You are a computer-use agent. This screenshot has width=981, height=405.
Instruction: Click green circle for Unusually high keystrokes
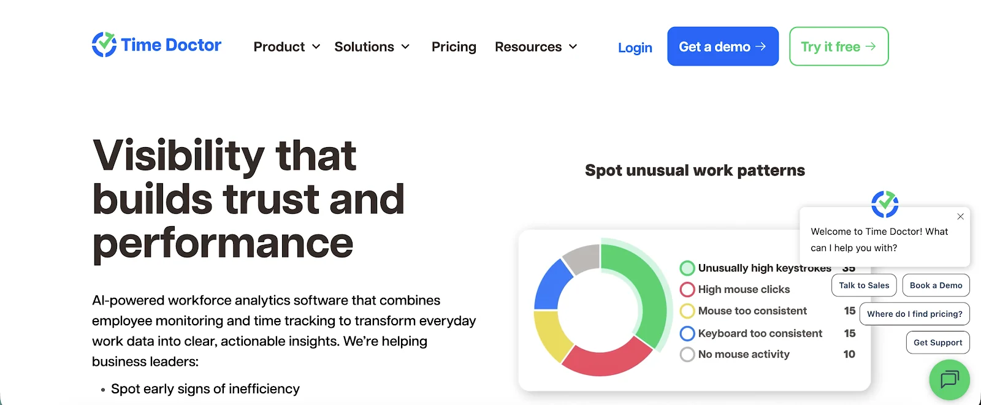pos(687,268)
